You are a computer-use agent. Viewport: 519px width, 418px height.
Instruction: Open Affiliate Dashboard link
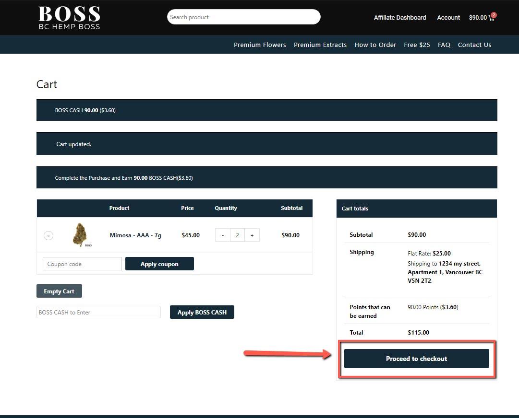coord(400,18)
